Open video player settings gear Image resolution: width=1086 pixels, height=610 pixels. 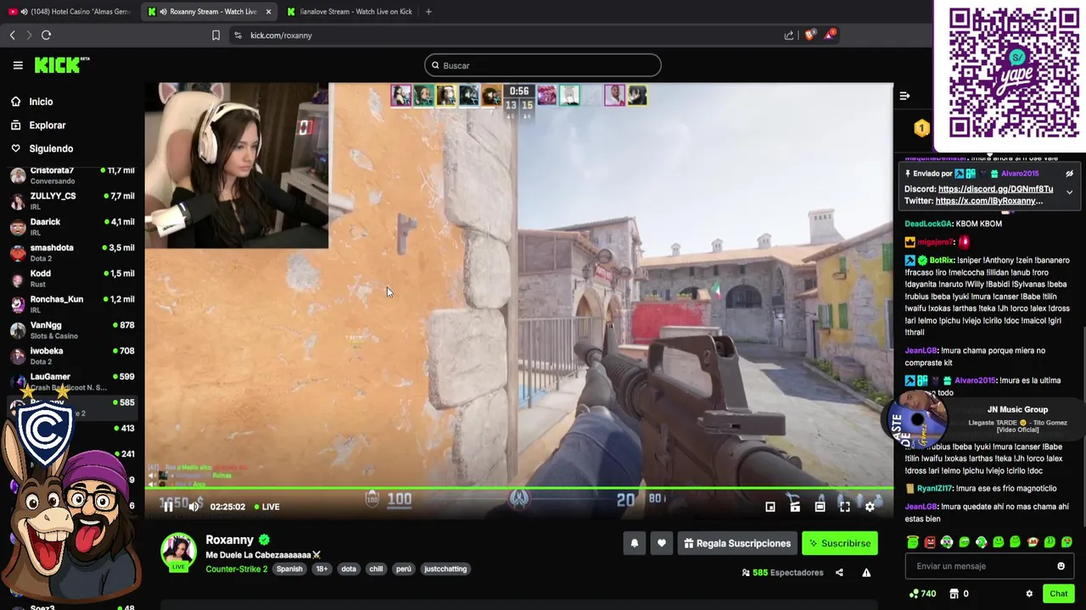(870, 507)
